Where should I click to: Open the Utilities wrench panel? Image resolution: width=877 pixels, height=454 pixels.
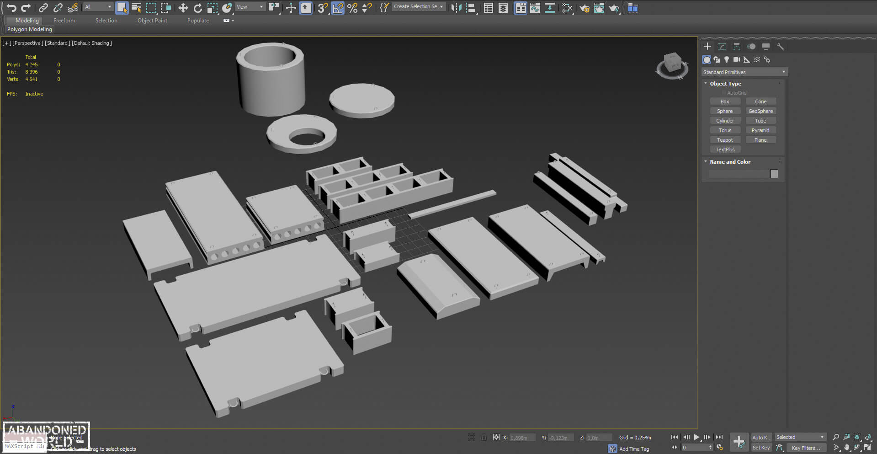pyautogui.click(x=781, y=47)
